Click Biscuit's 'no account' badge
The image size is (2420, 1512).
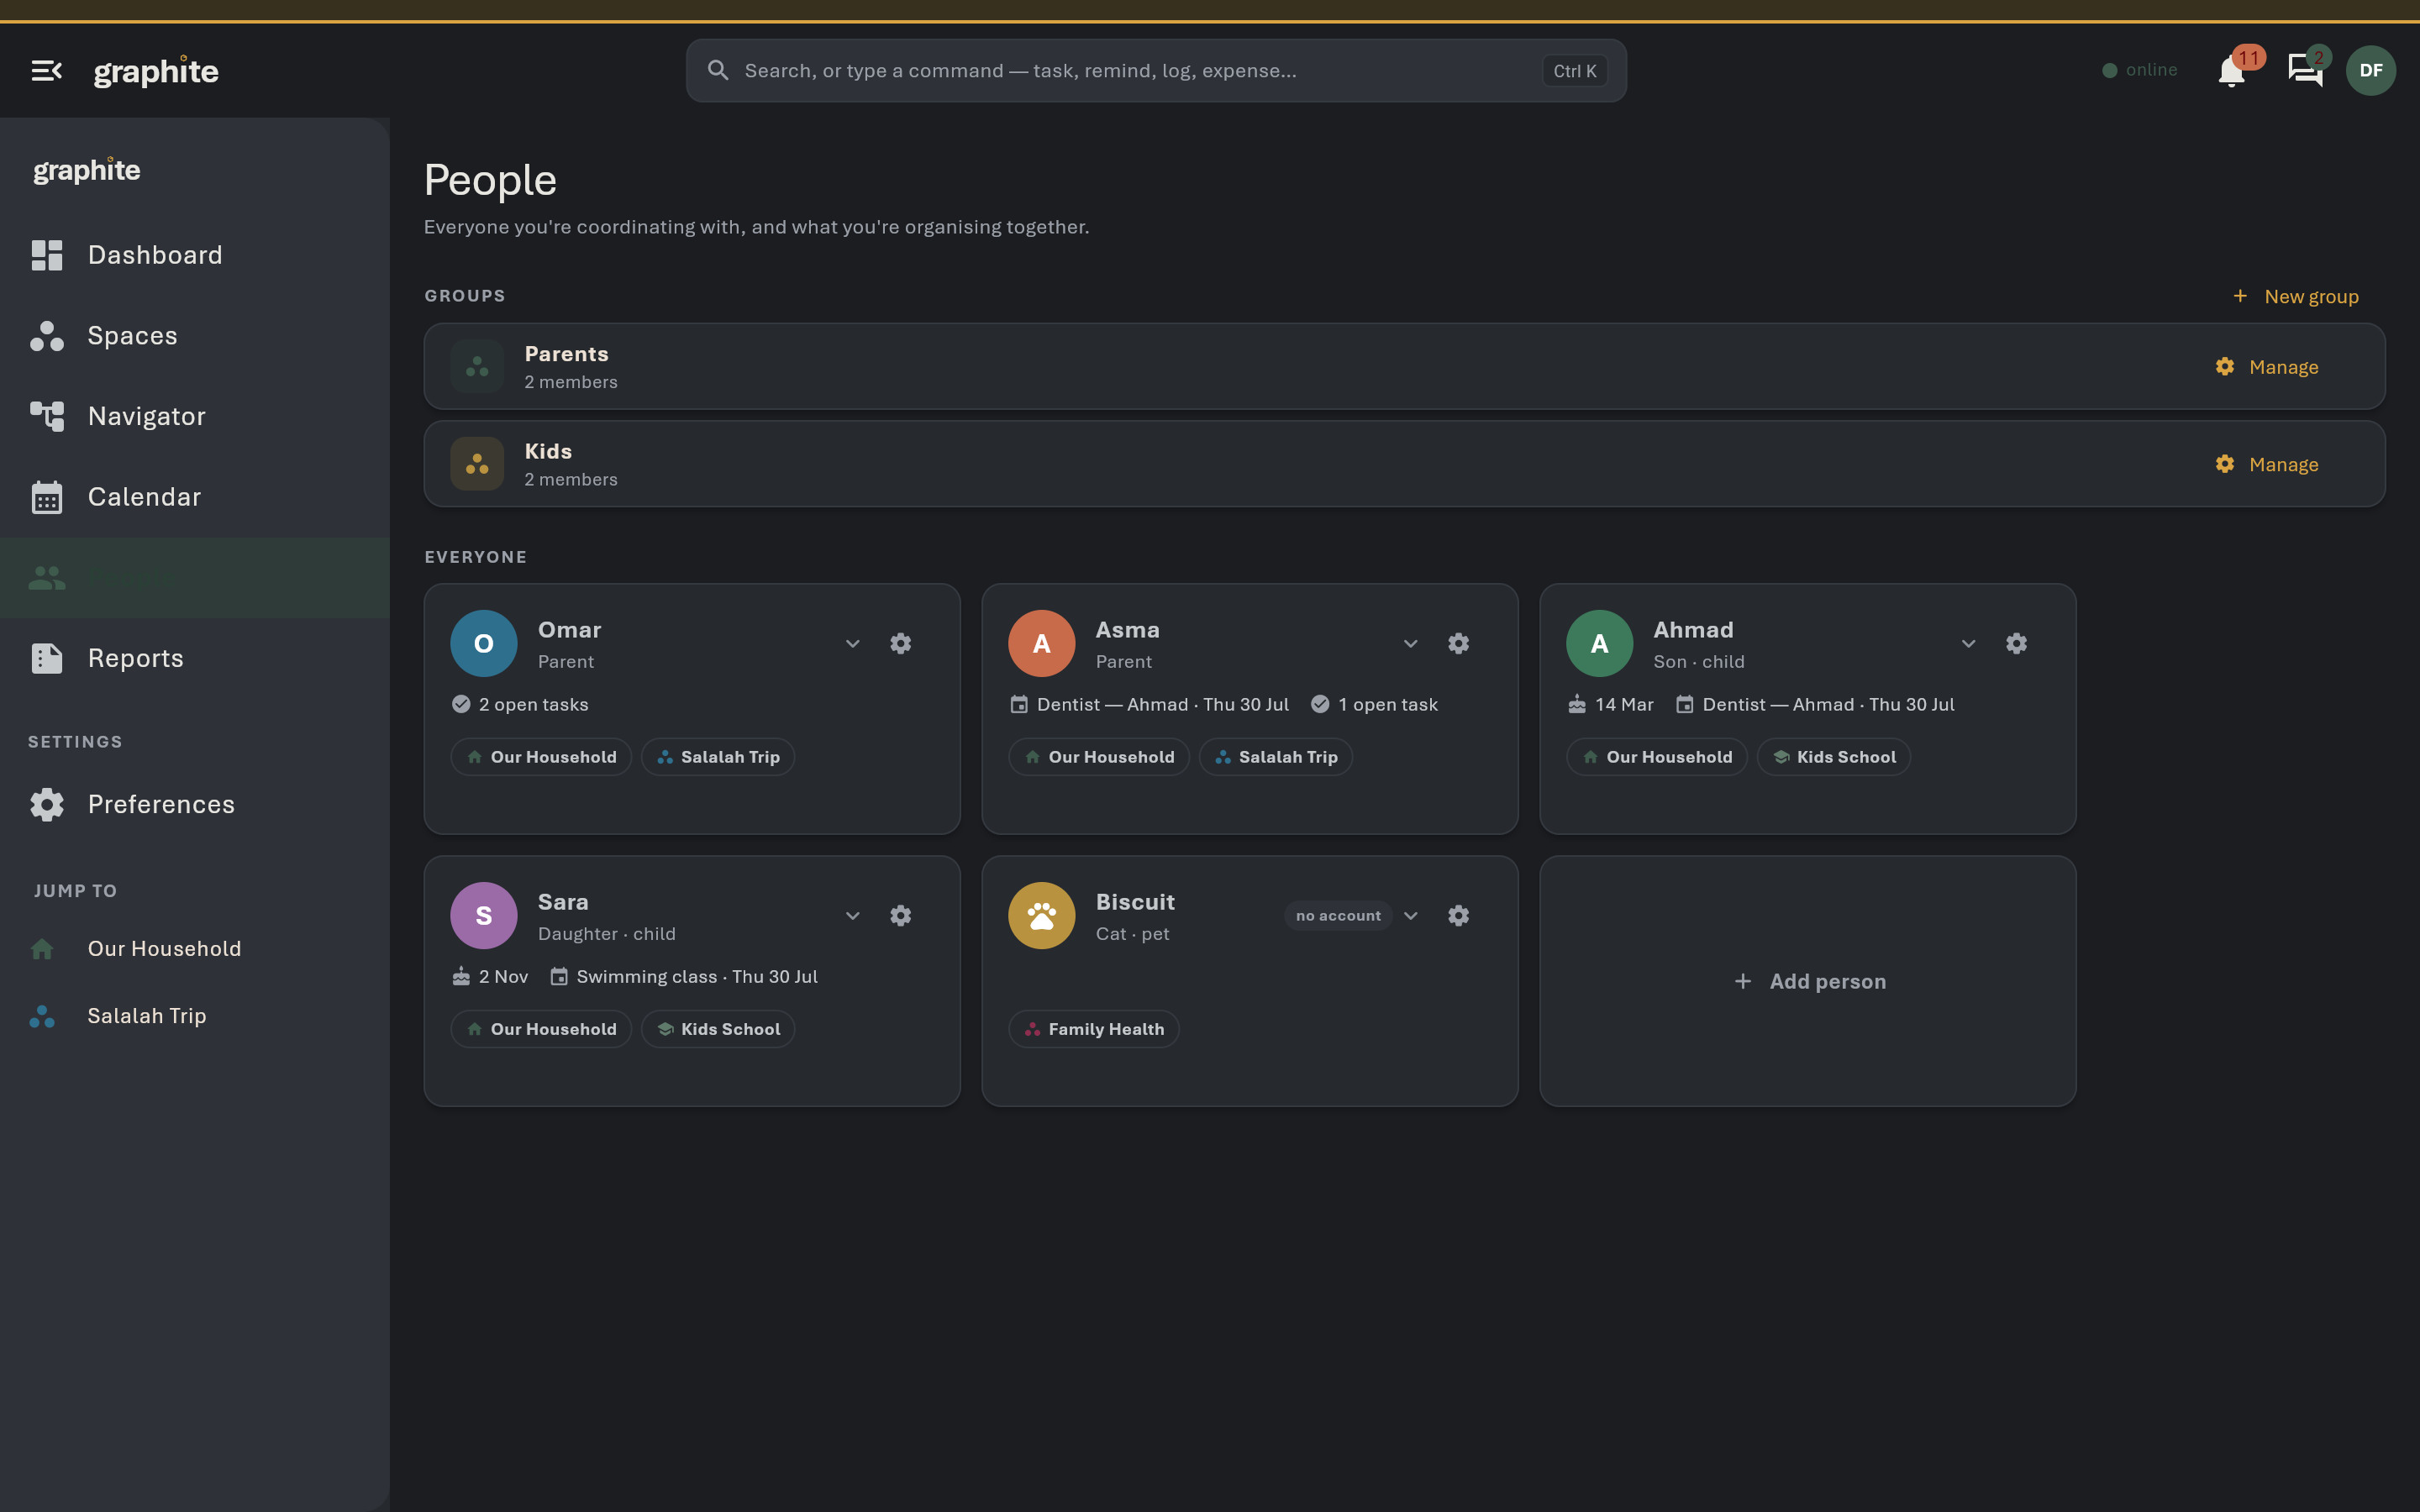coord(1338,915)
